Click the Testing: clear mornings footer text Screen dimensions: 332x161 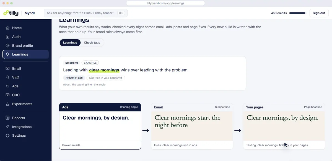[x=277, y=145]
